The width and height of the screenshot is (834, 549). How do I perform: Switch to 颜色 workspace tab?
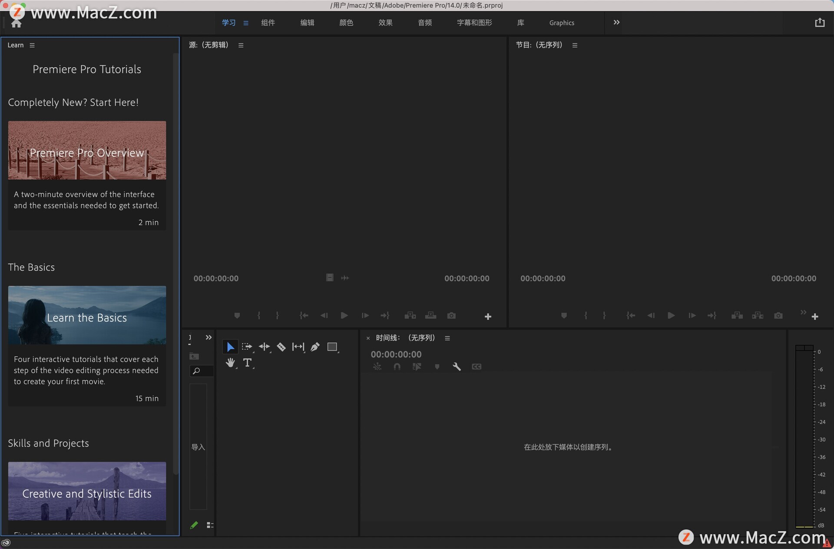[x=346, y=23]
